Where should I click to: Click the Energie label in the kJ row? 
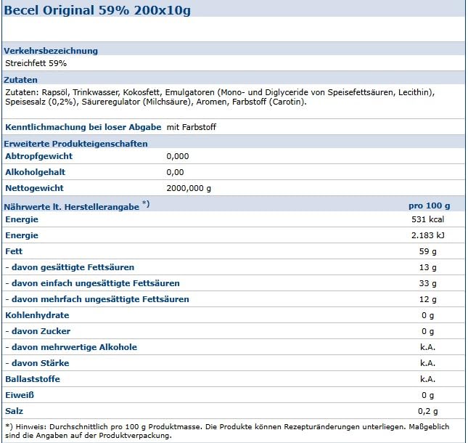[x=22, y=235]
